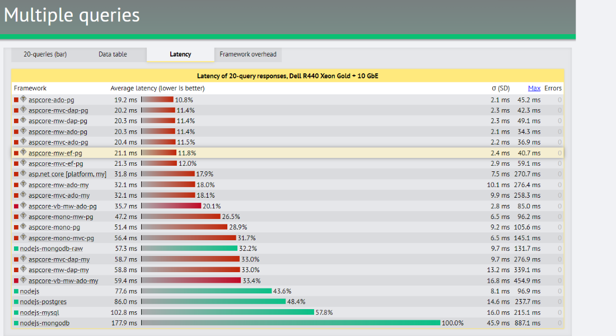This screenshot has width=616, height=336.
Task: Open the aspcore-vb-mw-ado-pg framework link
Action: [63, 206]
